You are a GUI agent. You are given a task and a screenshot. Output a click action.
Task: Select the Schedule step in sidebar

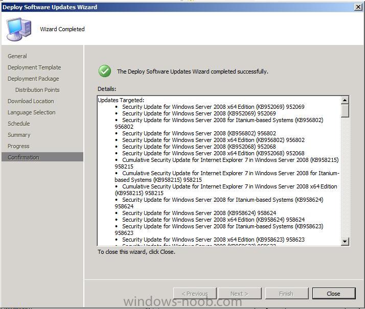(x=19, y=124)
